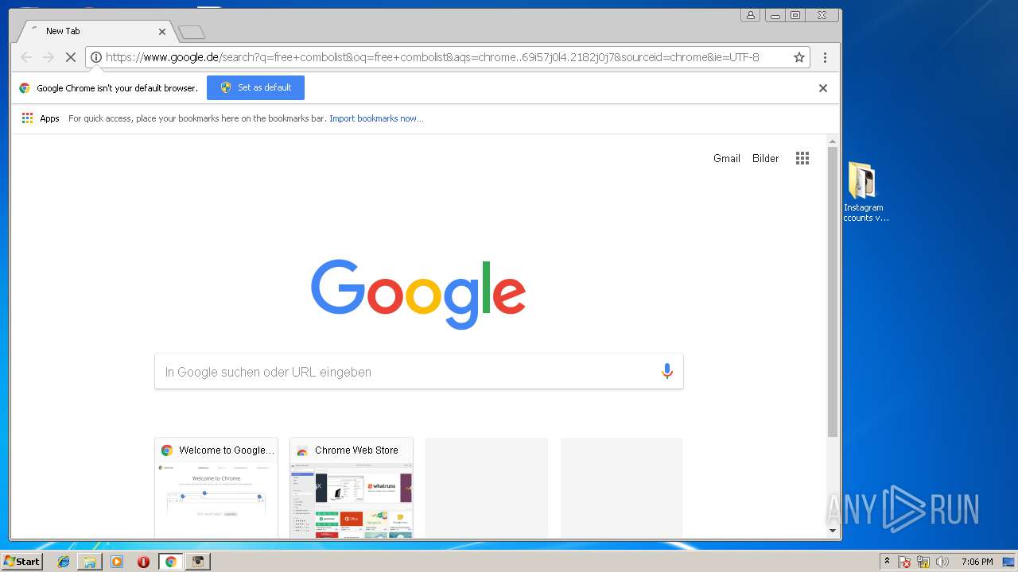Go back using the back arrow
The height and width of the screenshot is (572, 1018).
pos(26,57)
